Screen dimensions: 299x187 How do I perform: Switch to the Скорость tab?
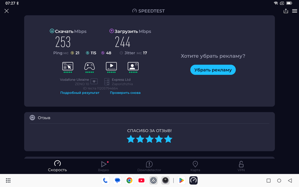[x=57, y=166]
